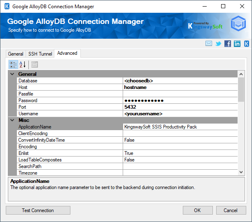
Task: Minimize the Connection Manager window
Action: 205,7
